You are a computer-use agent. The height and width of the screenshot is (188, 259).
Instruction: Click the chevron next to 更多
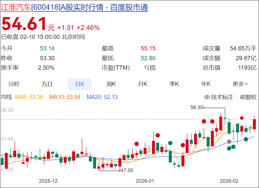click(x=246, y=84)
